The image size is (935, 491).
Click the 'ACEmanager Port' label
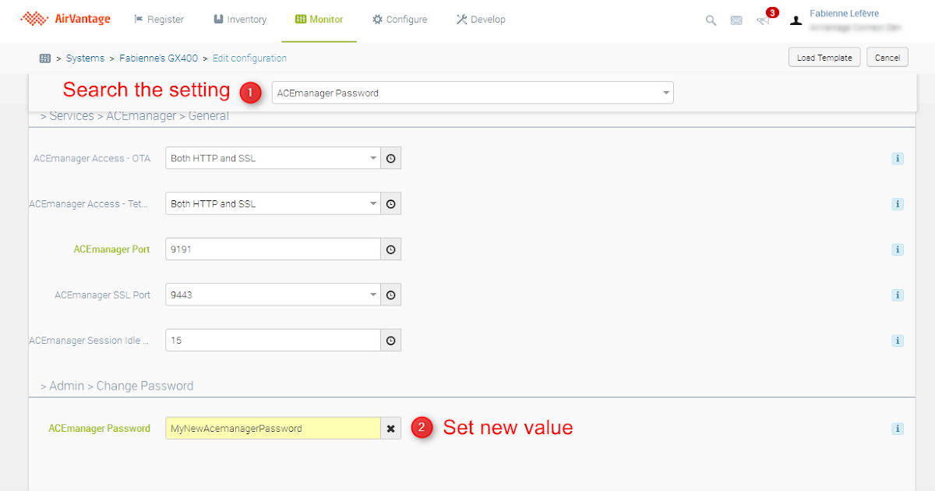112,249
